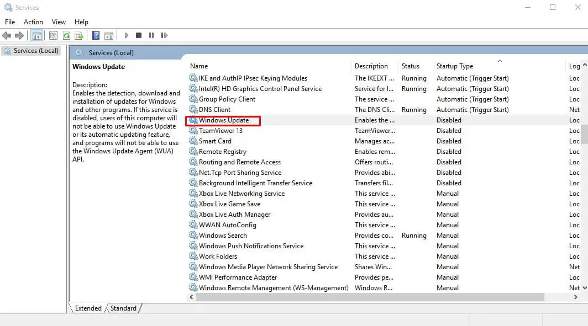Click gear icon beside TeamViewer 13
The image size is (588, 326).
click(x=193, y=130)
